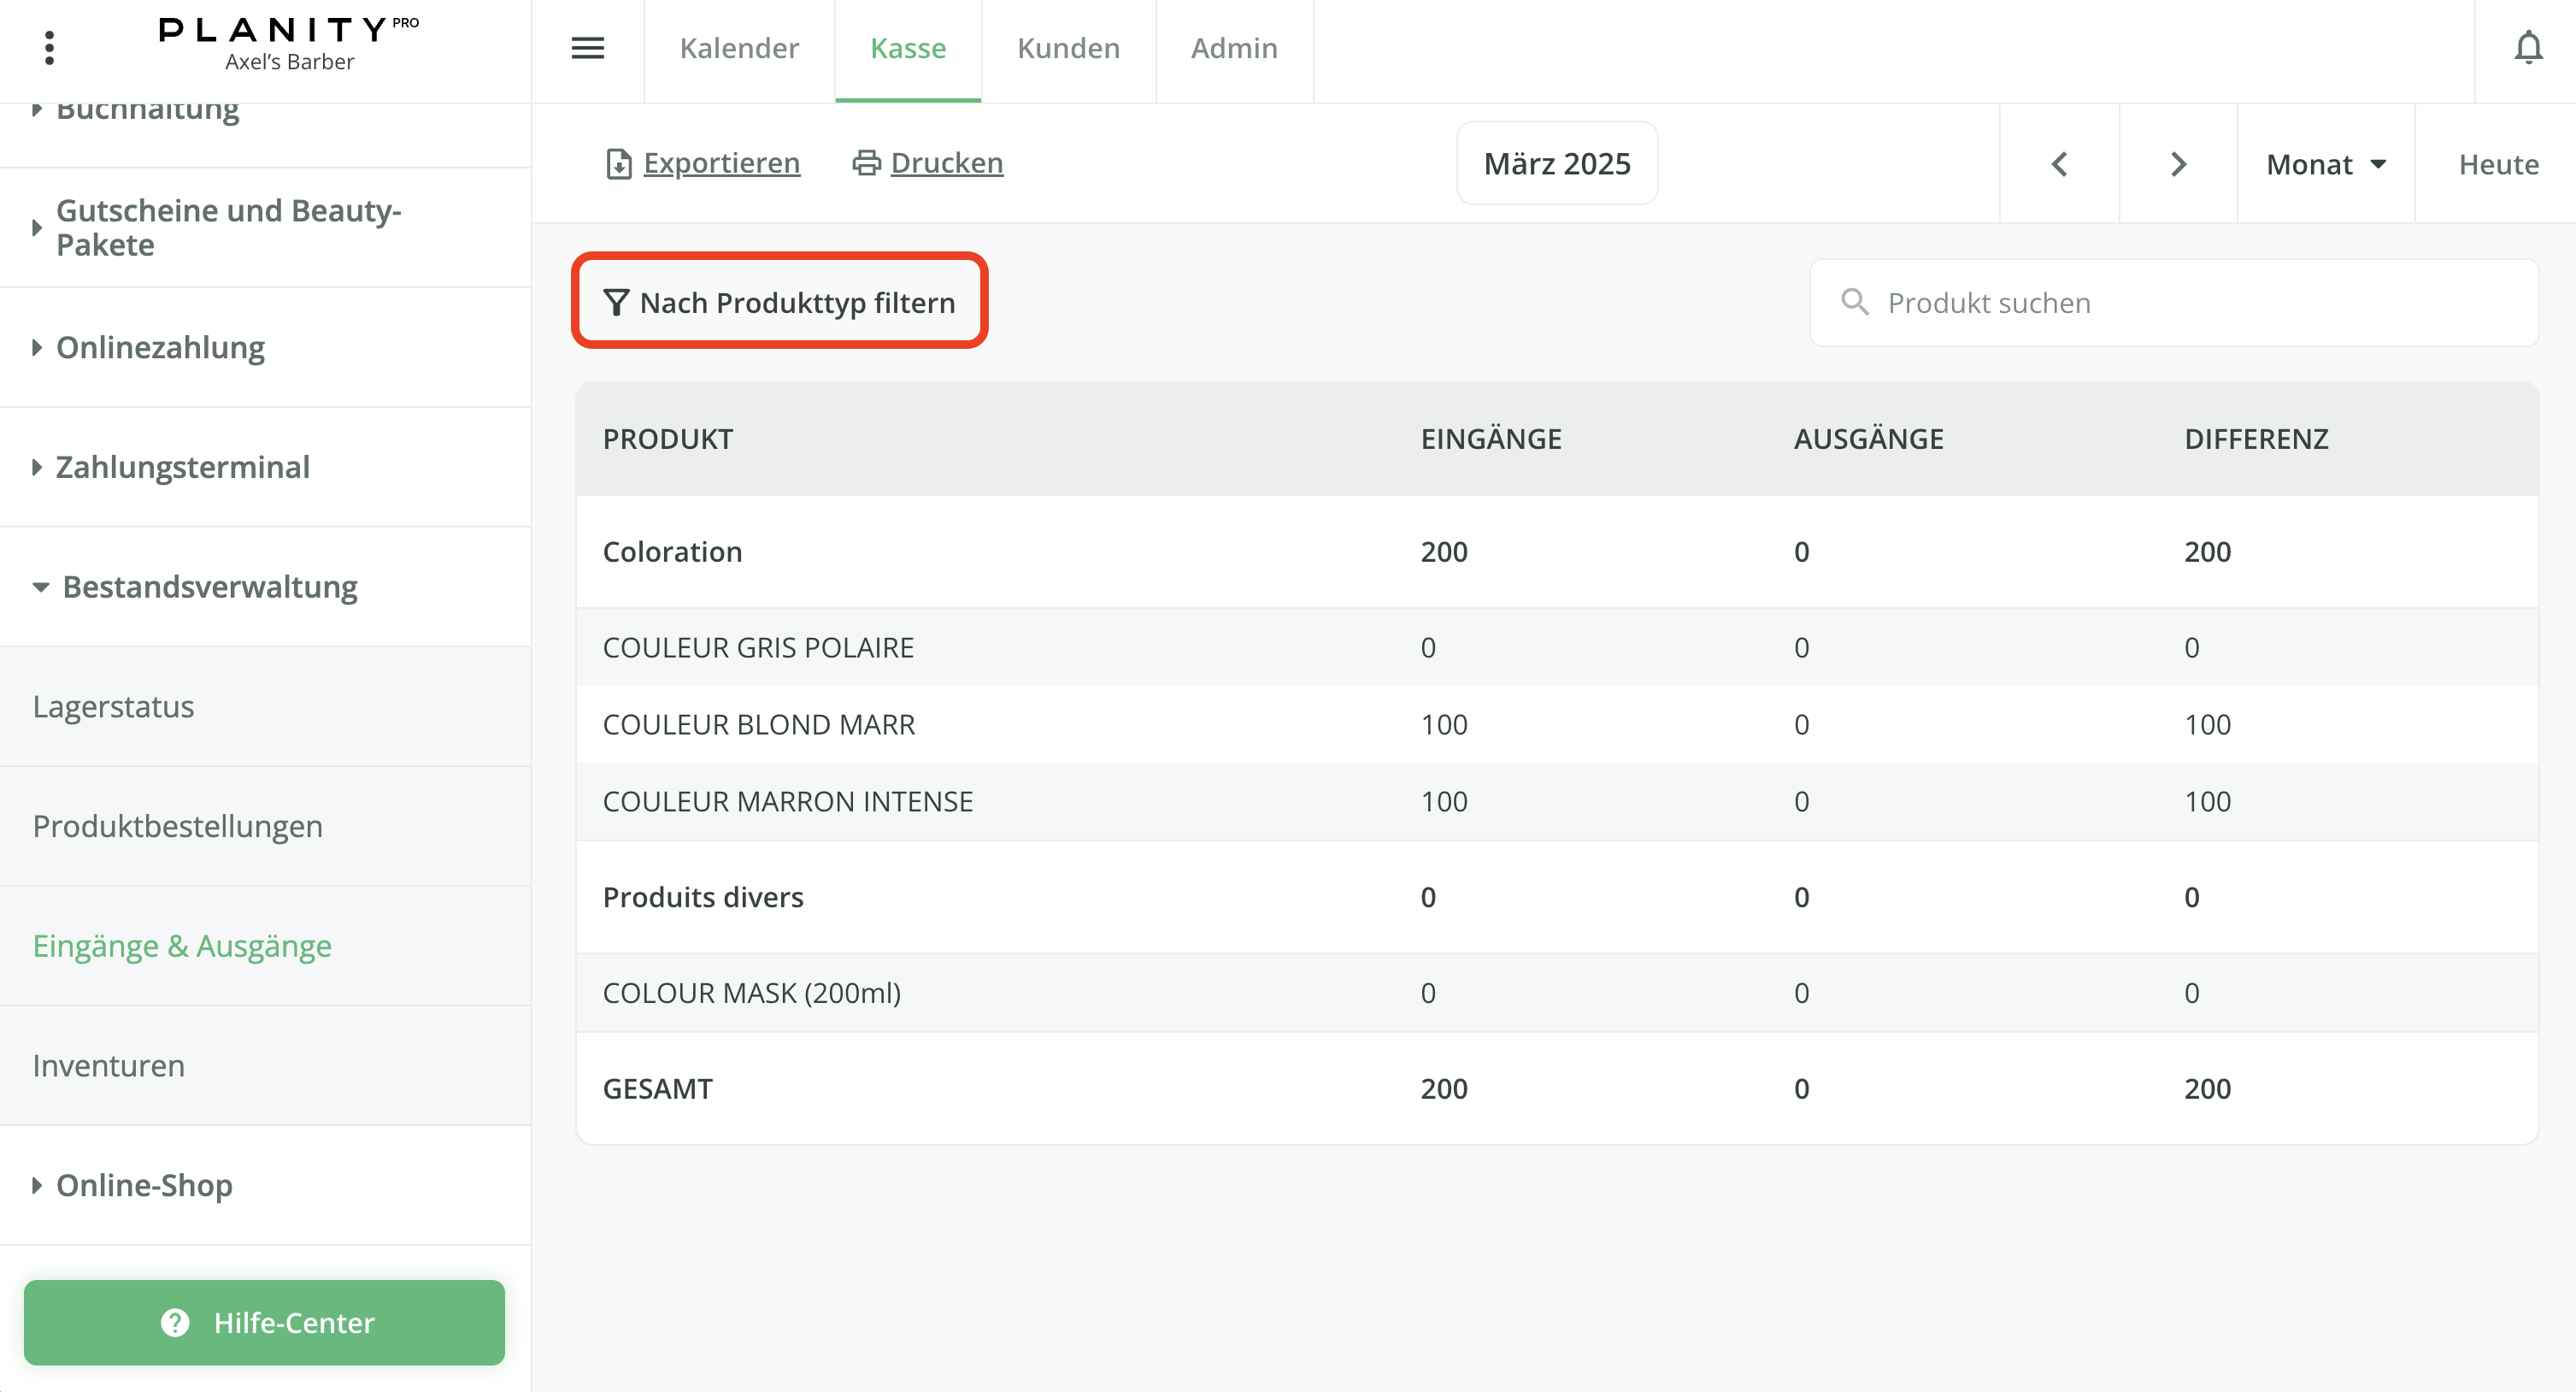
Task: Open Lagerstatus in sidebar
Action: (113, 706)
